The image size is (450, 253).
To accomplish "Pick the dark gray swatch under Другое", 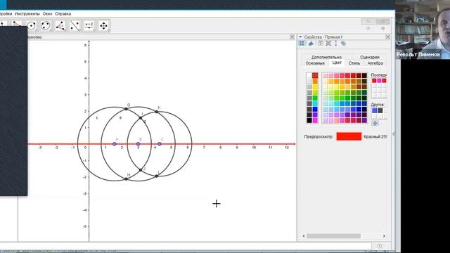I will coord(380,110).
